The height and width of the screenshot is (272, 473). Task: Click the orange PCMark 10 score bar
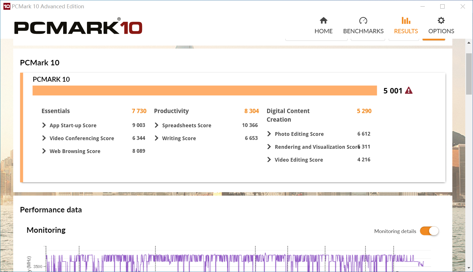(205, 91)
